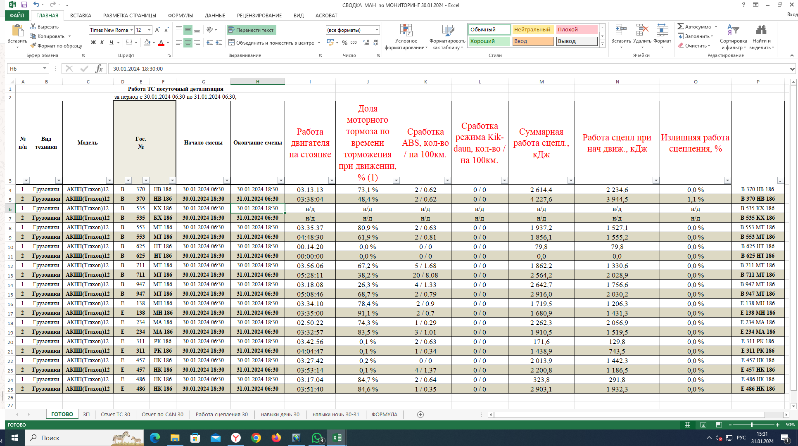Open Find & Select (Найти и выделить)

(762, 37)
